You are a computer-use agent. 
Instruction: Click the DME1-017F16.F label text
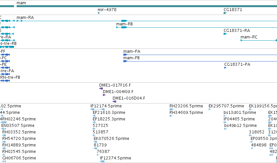pos(115,85)
